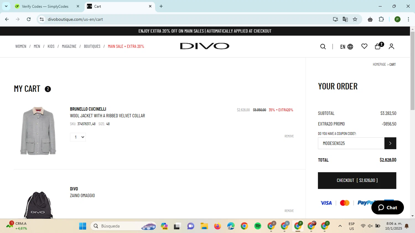Screen dimensions: 415x233
Task: Open the wool jacket product thumbnail
Action: point(38,131)
